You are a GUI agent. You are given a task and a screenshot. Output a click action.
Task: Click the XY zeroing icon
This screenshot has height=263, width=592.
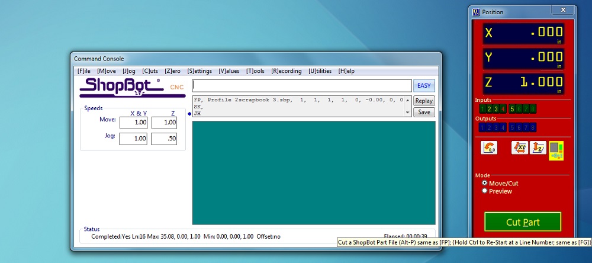(x=520, y=147)
